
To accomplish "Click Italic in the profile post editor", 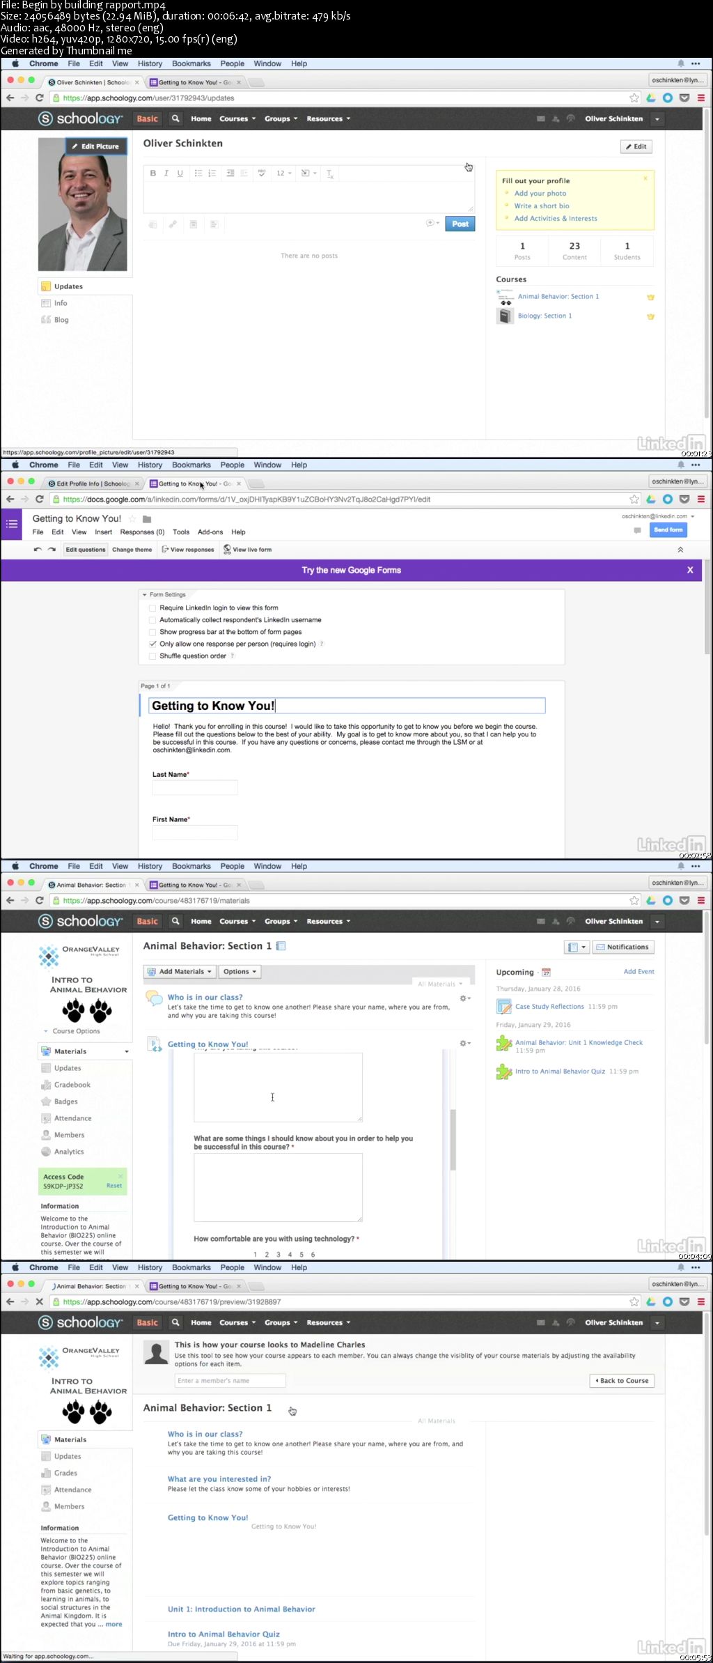I will click(x=166, y=173).
